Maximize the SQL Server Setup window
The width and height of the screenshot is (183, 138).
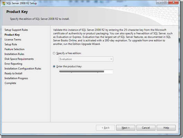tap(165, 2)
